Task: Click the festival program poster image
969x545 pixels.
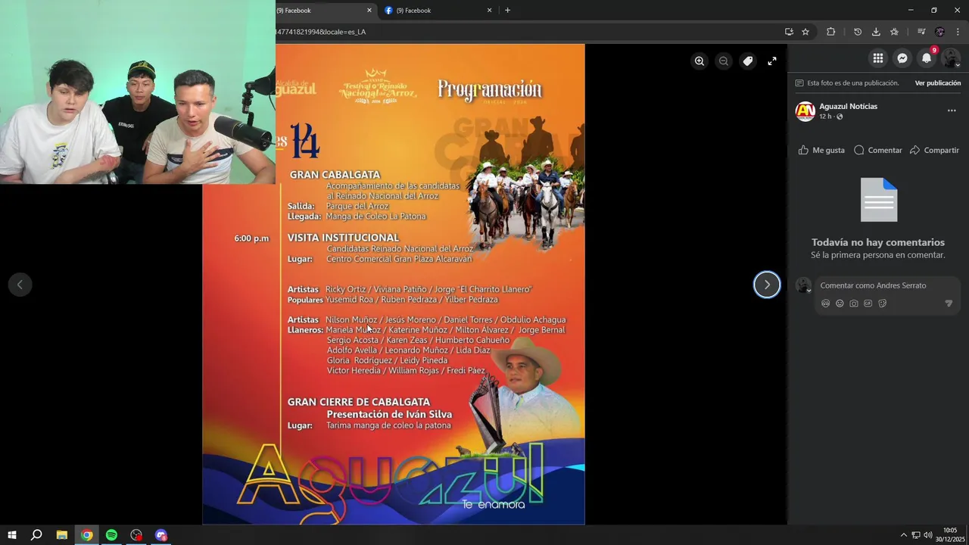Action: (x=394, y=285)
